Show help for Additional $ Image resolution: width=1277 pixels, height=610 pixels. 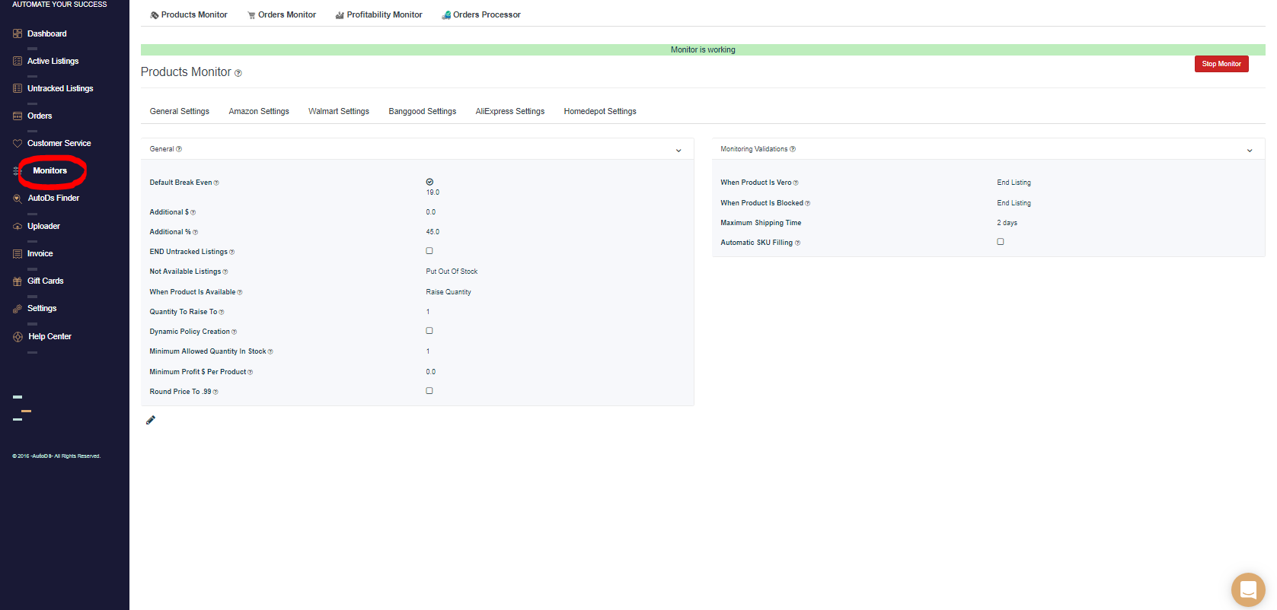point(193,212)
